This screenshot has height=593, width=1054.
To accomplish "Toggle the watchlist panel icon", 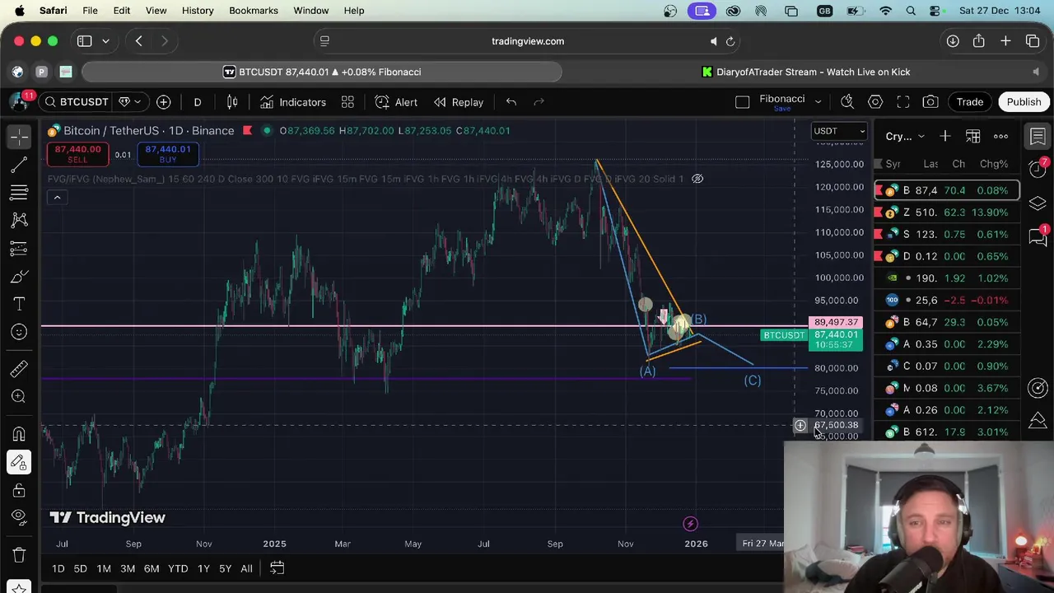I will [x=1038, y=136].
